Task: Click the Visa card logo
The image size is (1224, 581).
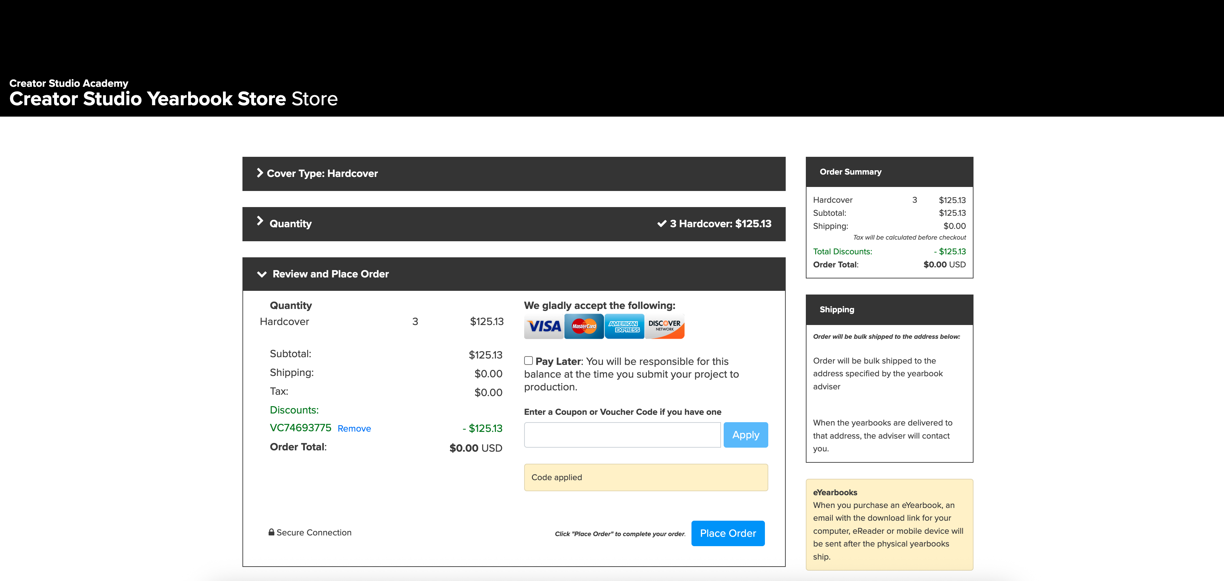Action: pyautogui.click(x=544, y=326)
